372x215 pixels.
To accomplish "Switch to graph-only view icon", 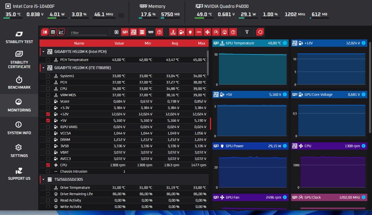I will point(61,32).
